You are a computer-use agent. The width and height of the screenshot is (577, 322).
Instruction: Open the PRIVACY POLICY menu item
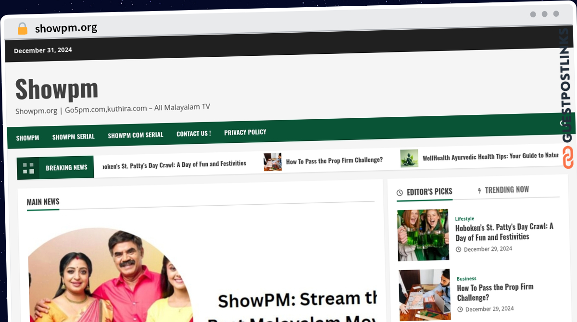point(245,132)
